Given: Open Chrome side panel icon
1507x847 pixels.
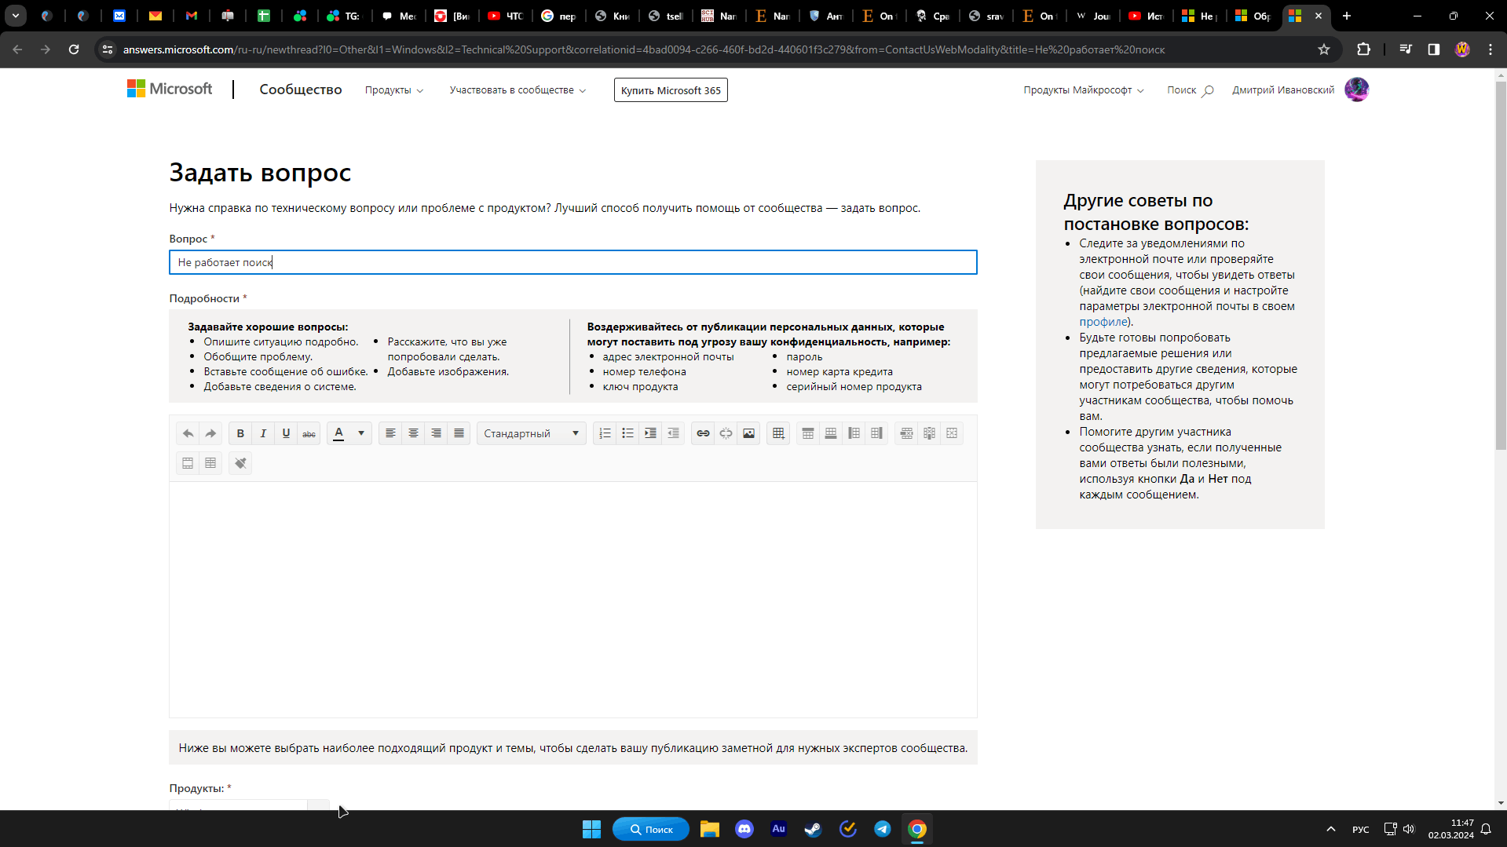Looking at the screenshot, I should (1433, 49).
